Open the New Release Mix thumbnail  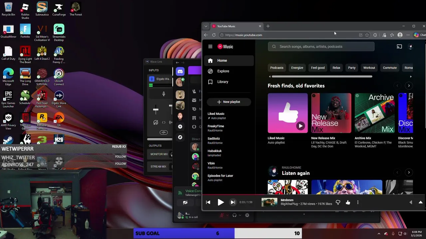point(331,113)
